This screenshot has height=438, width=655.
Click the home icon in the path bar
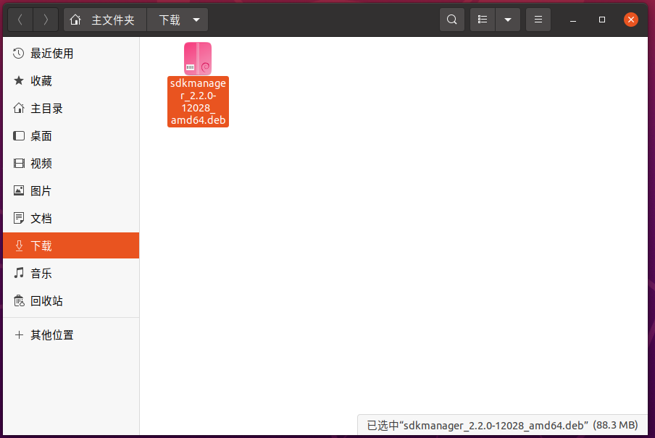tap(75, 20)
